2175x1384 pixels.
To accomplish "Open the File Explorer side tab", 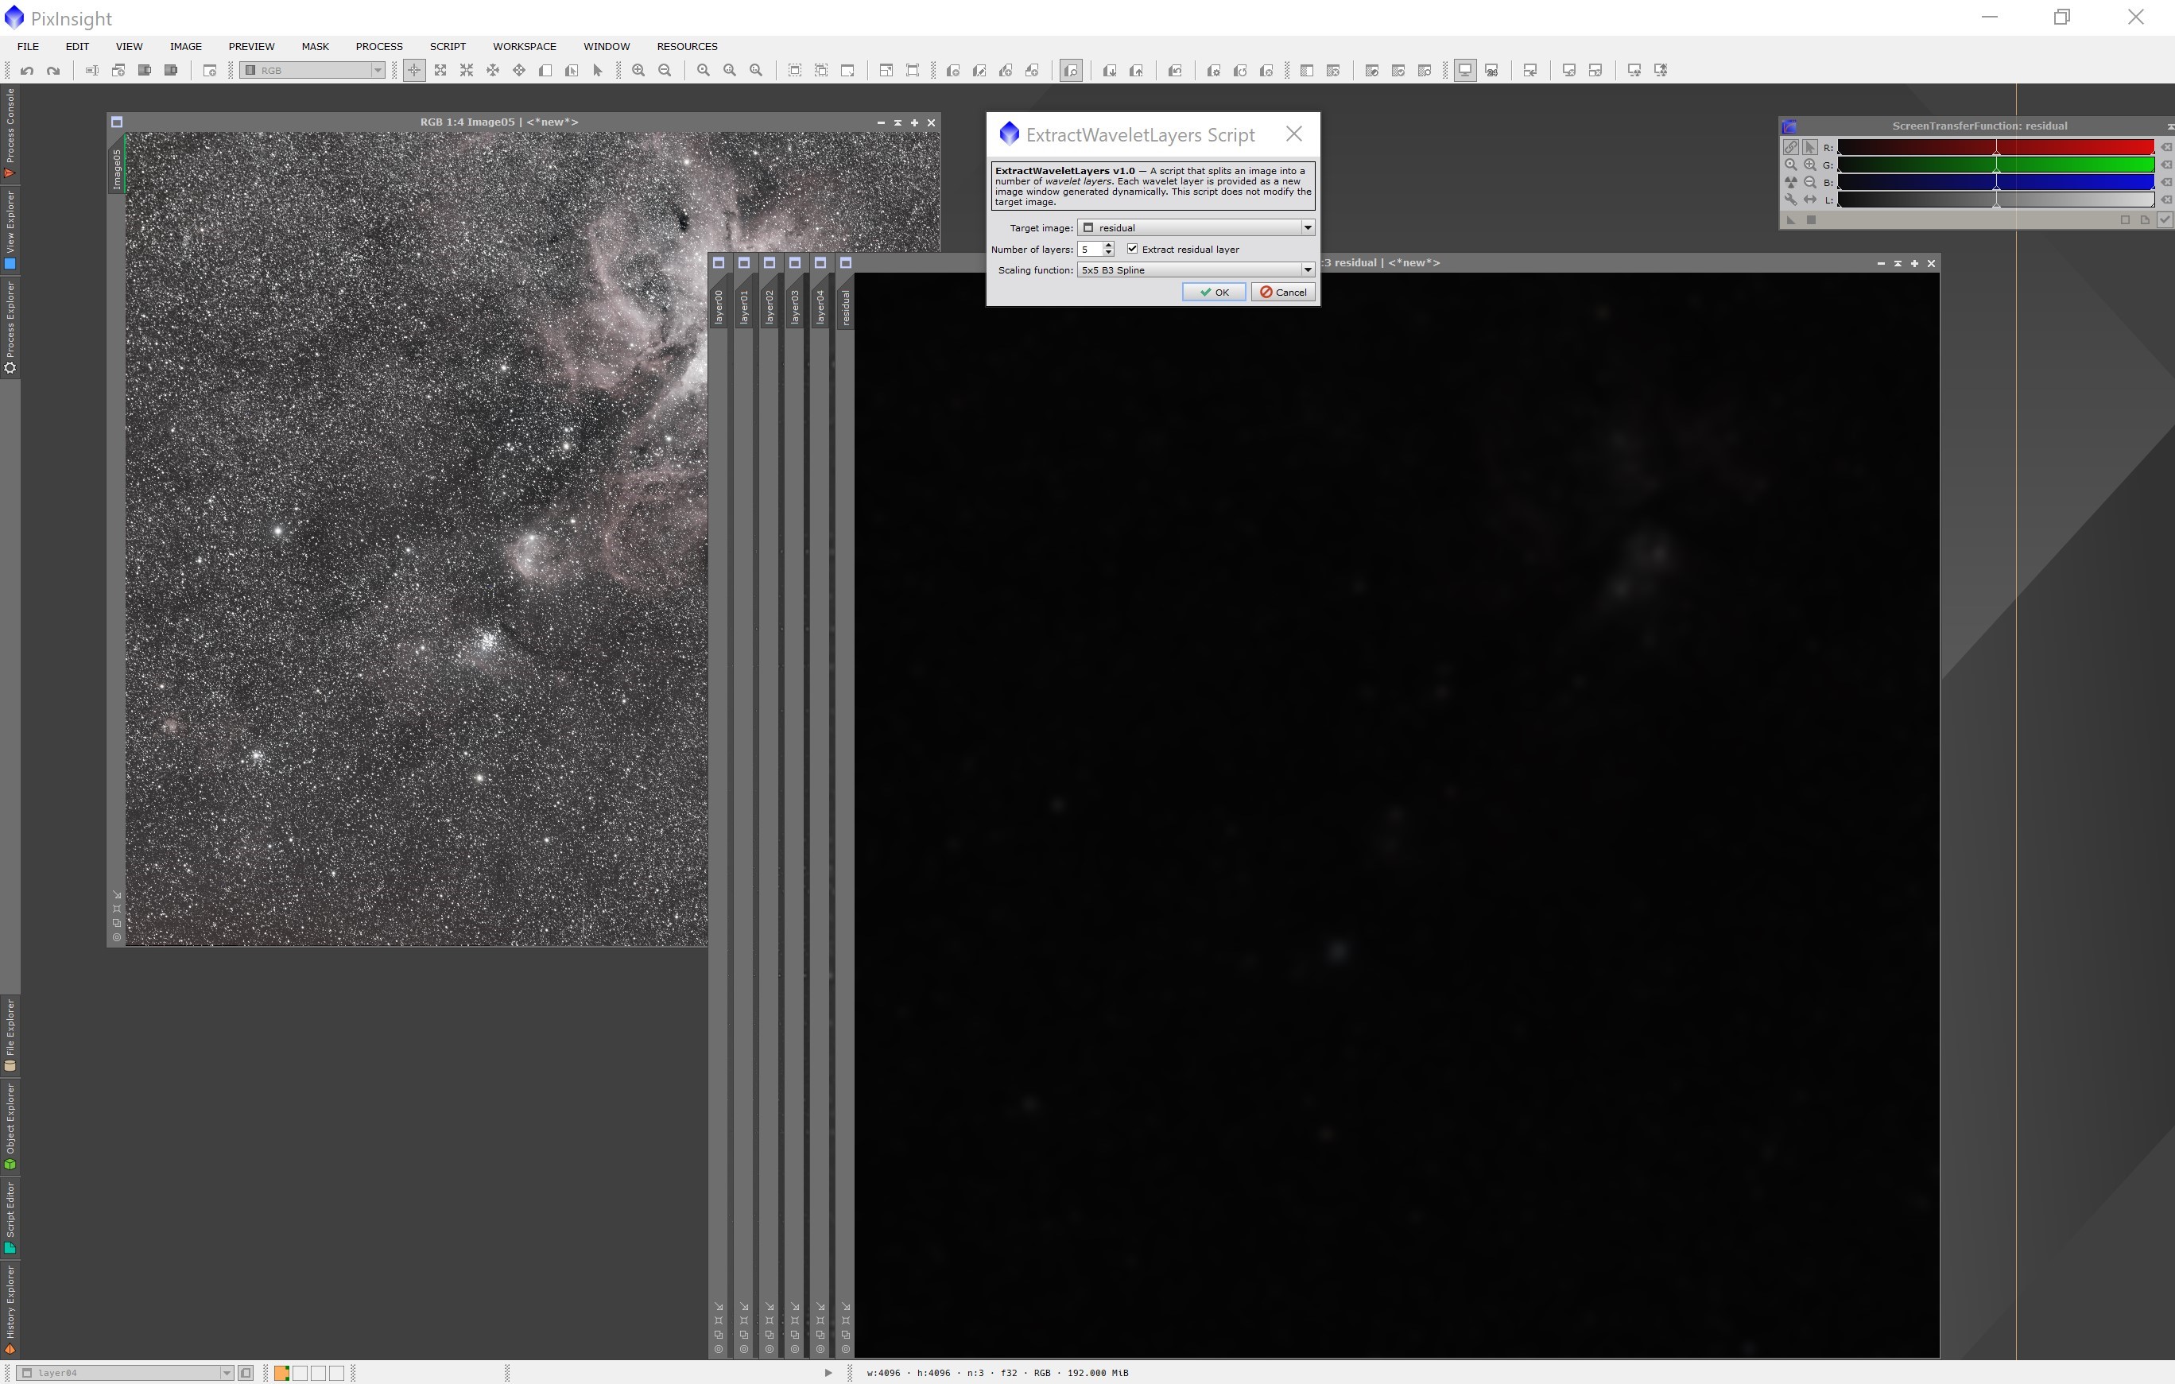I will click(10, 1034).
